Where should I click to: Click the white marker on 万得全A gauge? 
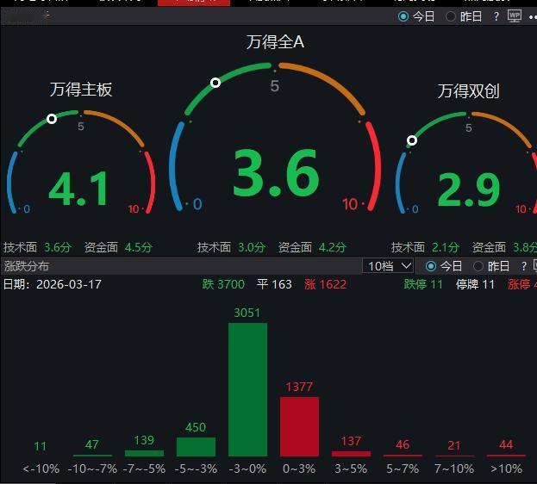tap(215, 83)
